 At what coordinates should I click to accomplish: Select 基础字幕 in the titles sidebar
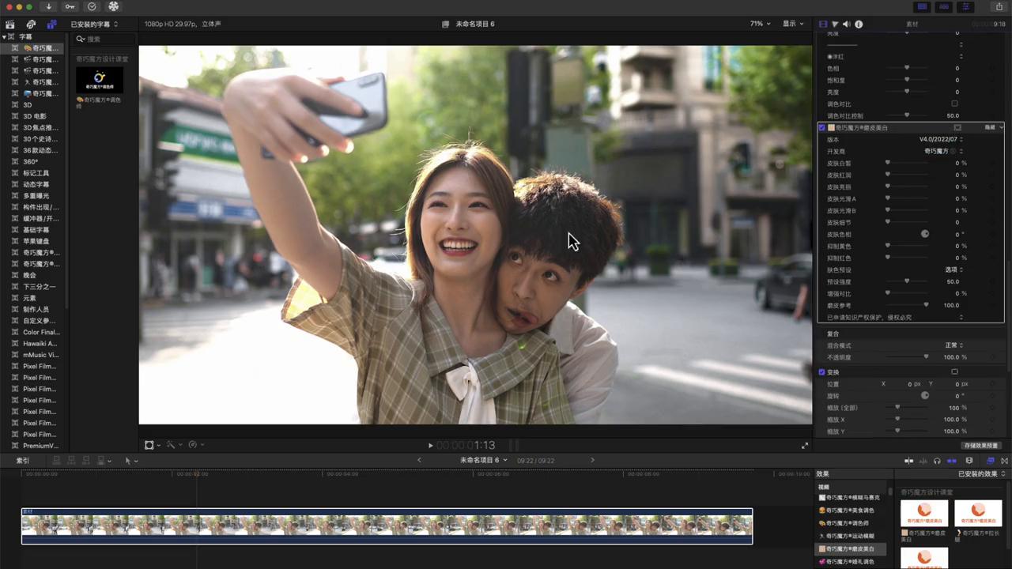click(36, 230)
